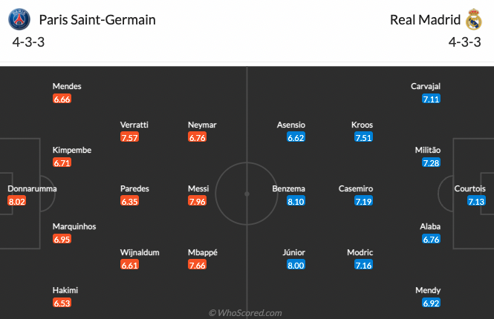Click the WhoScored.com watermark
The width and height of the screenshot is (494, 319).
[245, 313]
